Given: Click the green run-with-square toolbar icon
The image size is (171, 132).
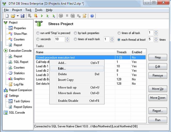Looking at the screenshot, I should [54, 16].
